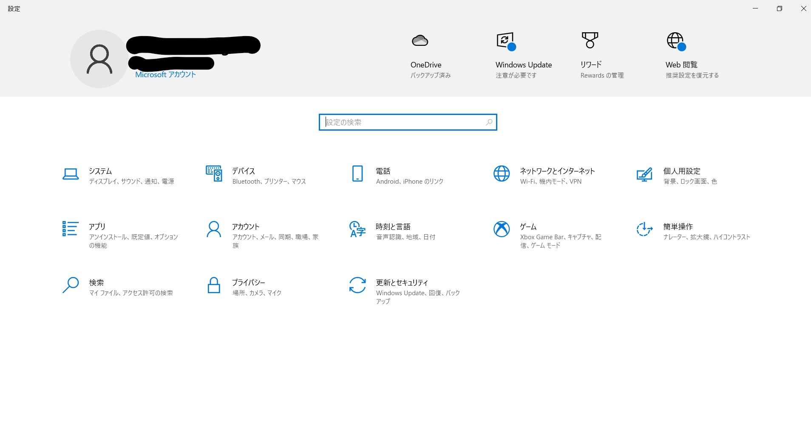Click ナレーター、拡大鏡、ハイコントラスト description
This screenshot has height=431, width=811.
coord(707,237)
